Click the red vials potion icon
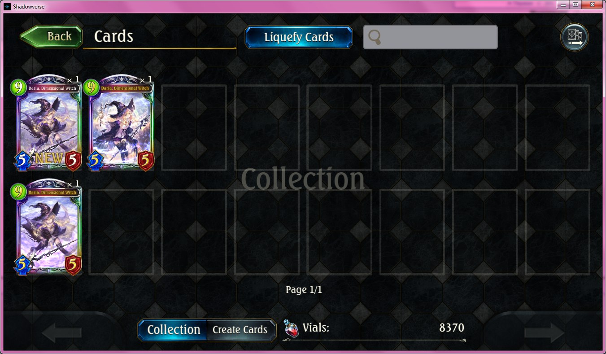 (292, 328)
